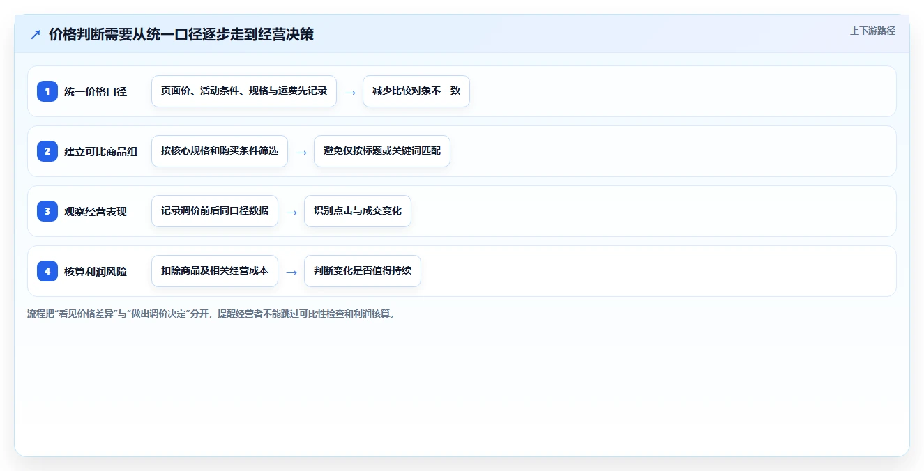Click the step title 观察经营表现

tap(96, 211)
